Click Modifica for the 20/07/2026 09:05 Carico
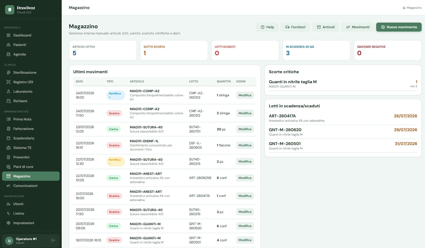 pyautogui.click(x=245, y=226)
